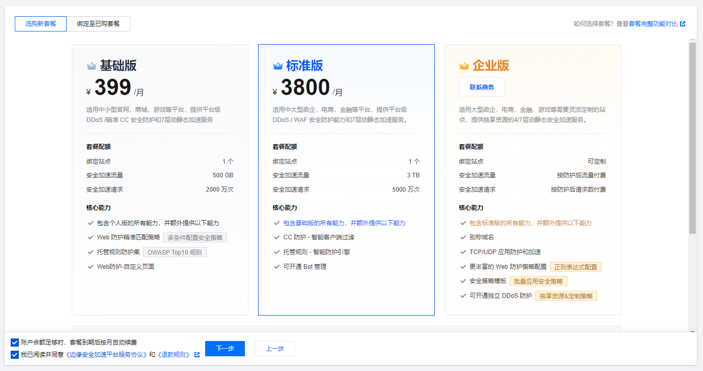
Task: Select the 标准版 plan title
Action: click(304, 66)
